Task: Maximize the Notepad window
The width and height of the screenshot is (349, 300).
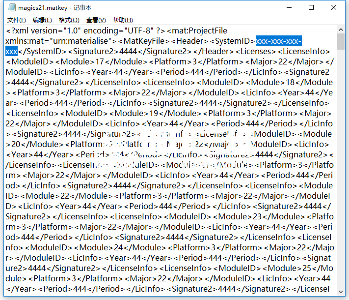Action: (311, 8)
